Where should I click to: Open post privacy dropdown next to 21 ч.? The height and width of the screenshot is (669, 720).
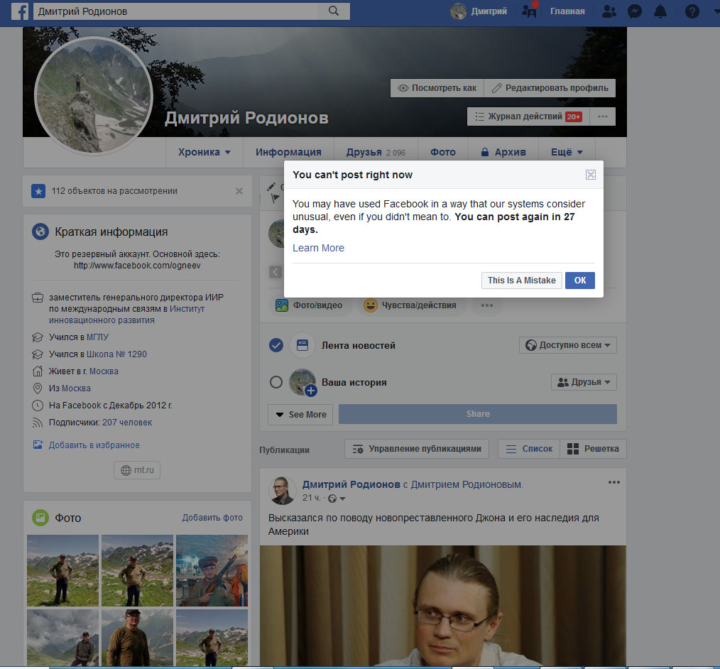337,498
